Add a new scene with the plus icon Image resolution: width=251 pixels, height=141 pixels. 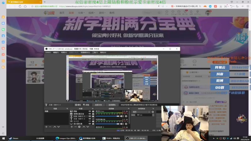46,127
